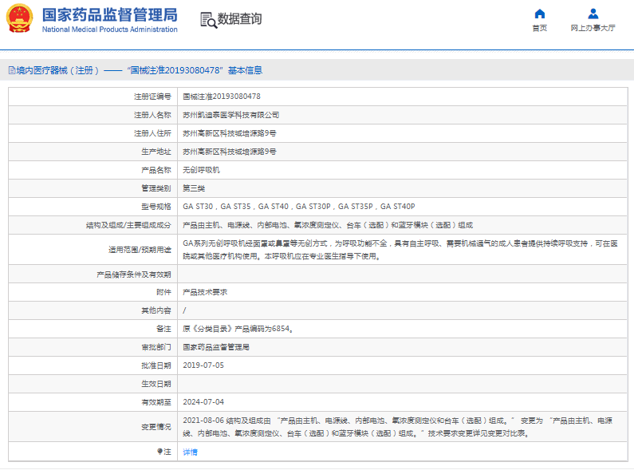
Task: Click the 产品技术要求 attachment value
Action: 205,292
